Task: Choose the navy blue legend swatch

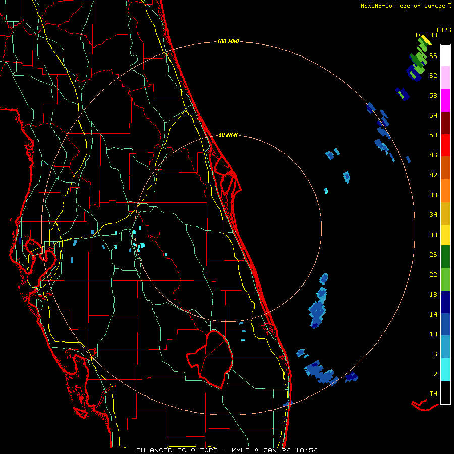Action: coord(445,302)
